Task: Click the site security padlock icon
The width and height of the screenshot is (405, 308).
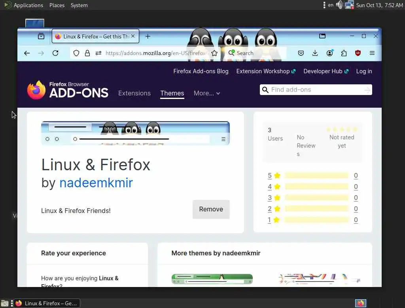Action: pyautogui.click(x=87, y=53)
